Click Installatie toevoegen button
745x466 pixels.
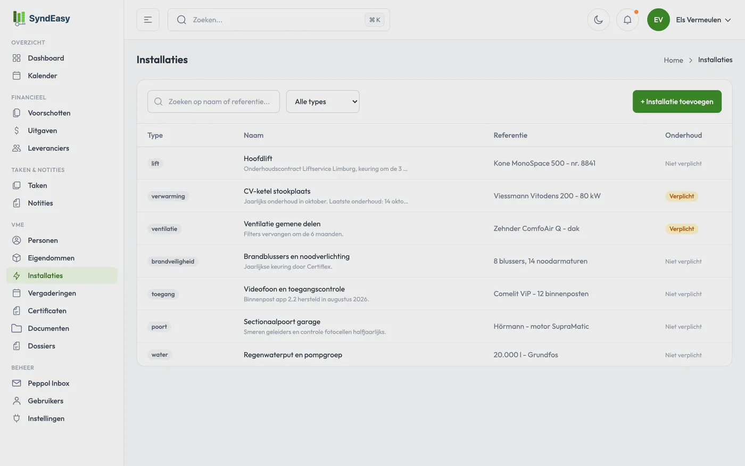click(x=677, y=101)
